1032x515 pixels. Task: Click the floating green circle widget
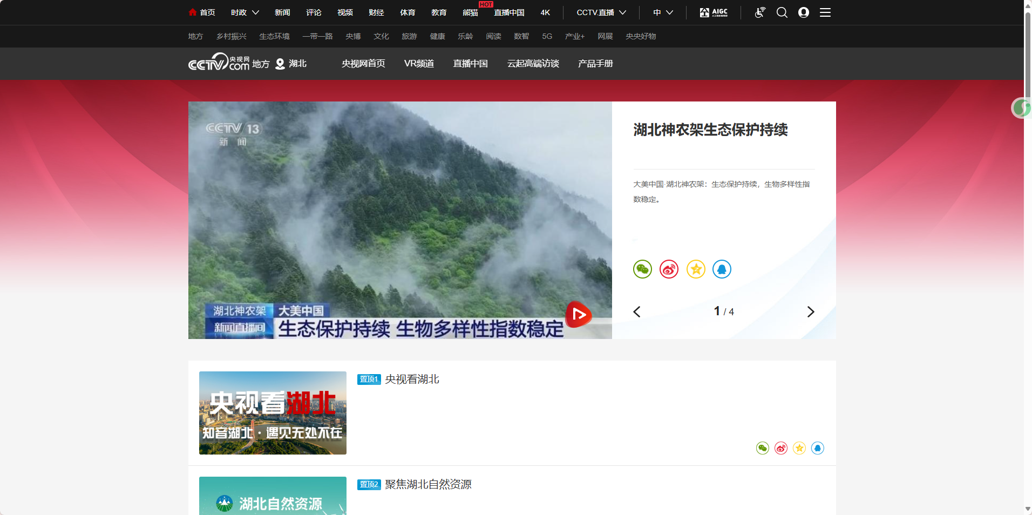click(x=1021, y=108)
